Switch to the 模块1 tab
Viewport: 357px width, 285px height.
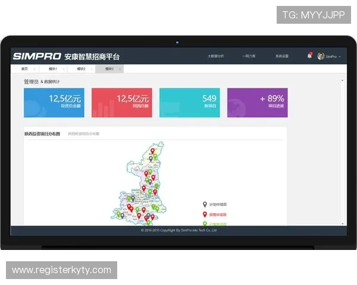(53, 69)
